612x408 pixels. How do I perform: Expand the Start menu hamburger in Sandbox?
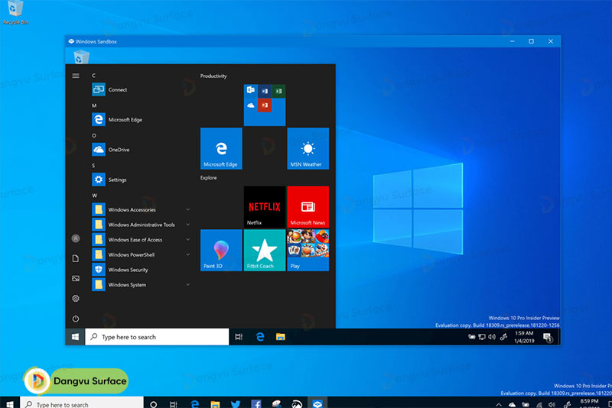[76, 76]
